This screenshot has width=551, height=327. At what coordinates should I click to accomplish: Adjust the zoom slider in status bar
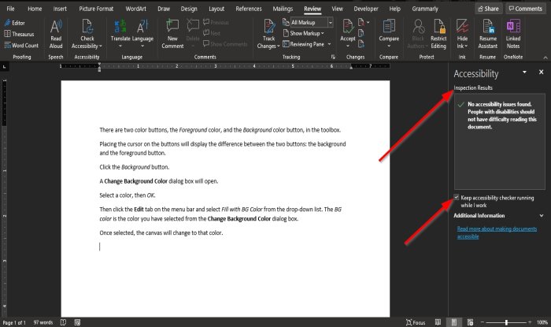click(x=505, y=322)
